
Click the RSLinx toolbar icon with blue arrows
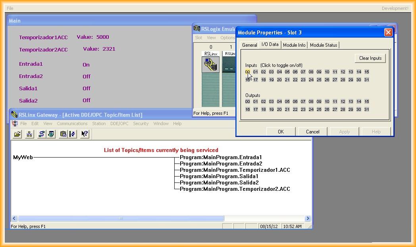72,134
